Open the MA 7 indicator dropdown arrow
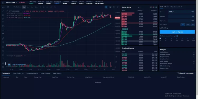198x99 pixels. 16,13
